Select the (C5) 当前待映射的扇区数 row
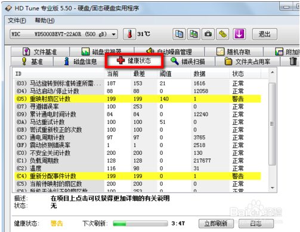The height and width of the screenshot is (232, 300). (x=138, y=184)
